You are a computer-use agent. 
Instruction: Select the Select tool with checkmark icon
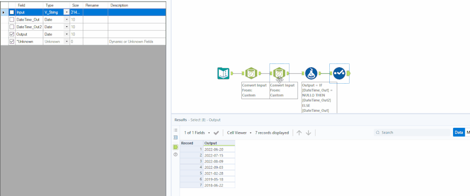[339, 73]
